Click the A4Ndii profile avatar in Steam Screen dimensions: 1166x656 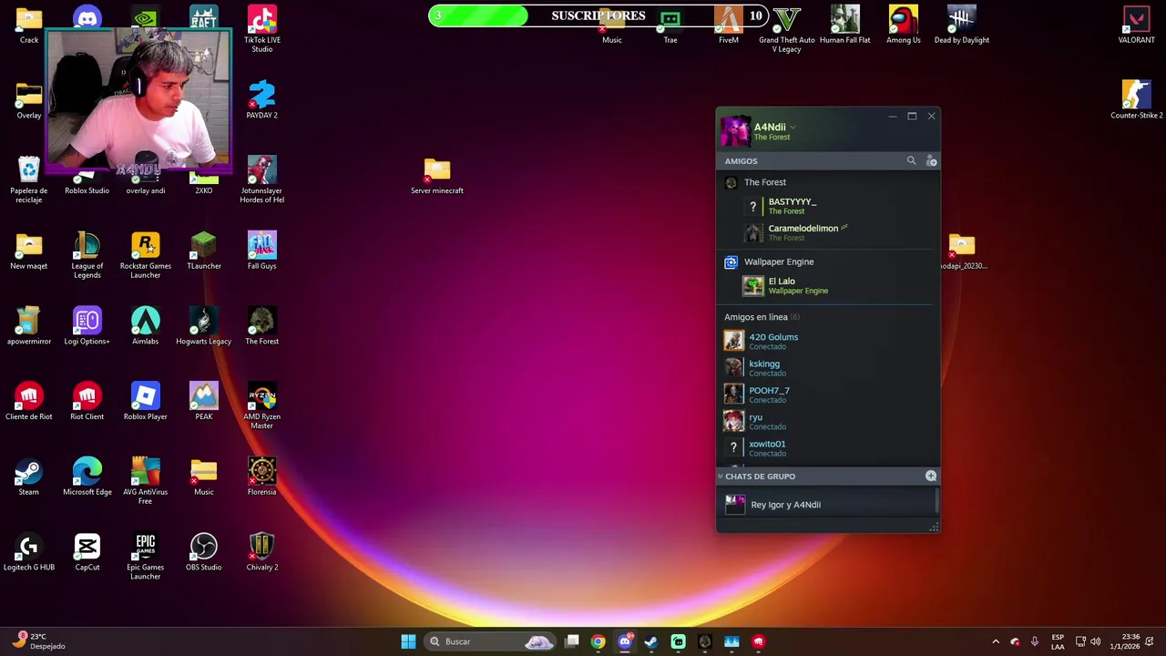(735, 131)
